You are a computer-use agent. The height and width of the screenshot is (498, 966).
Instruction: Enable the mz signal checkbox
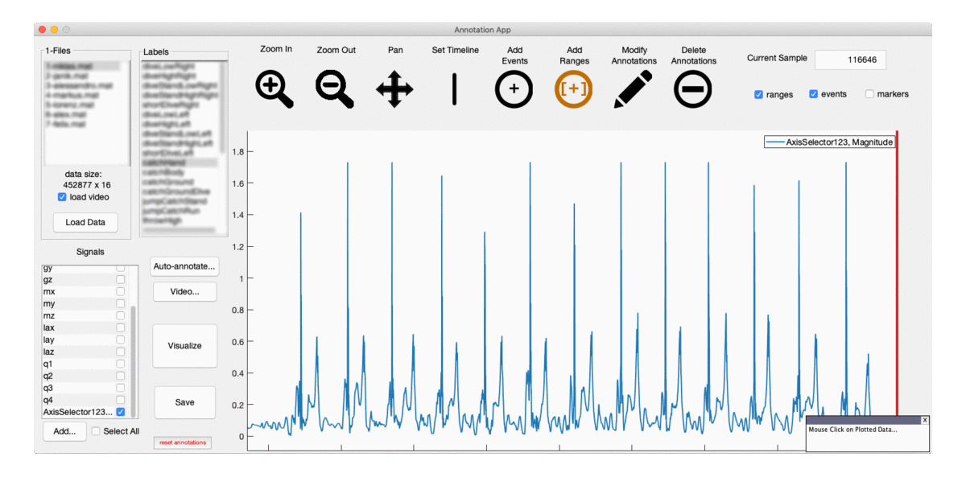click(x=121, y=315)
